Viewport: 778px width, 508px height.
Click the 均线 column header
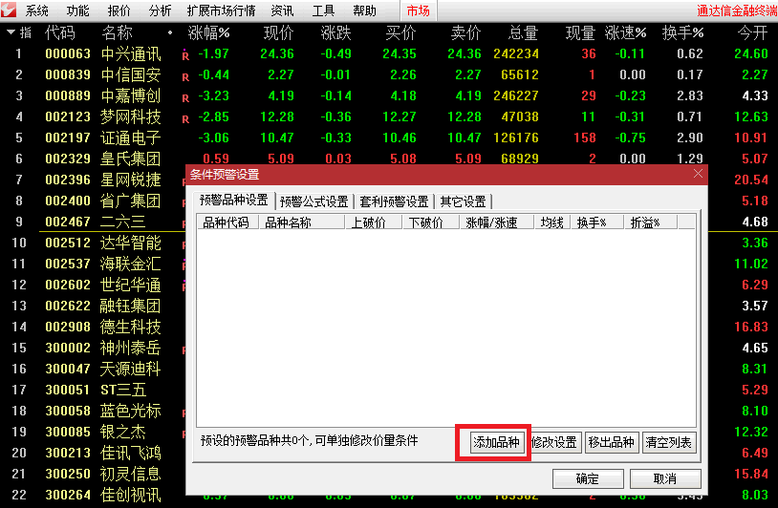pyautogui.click(x=552, y=222)
